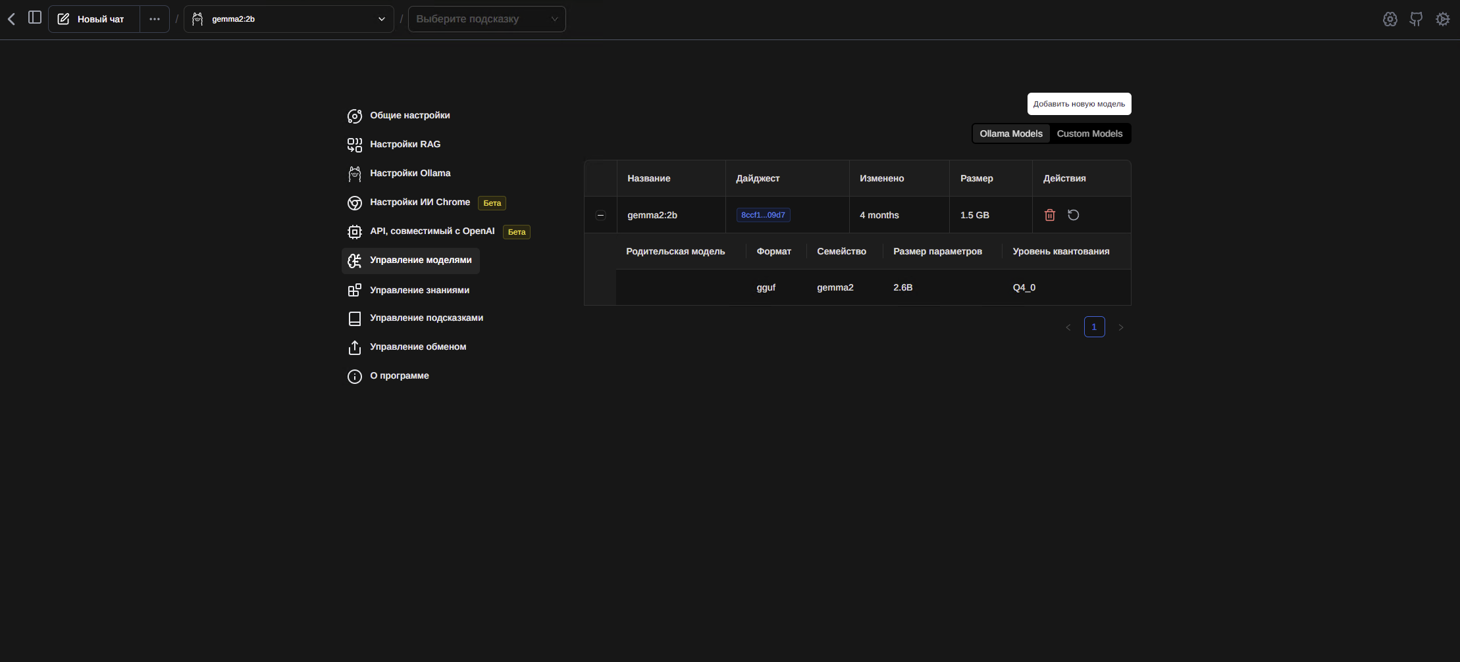
Task: Collapse the gemma2:2b row details
Action: pos(600,215)
